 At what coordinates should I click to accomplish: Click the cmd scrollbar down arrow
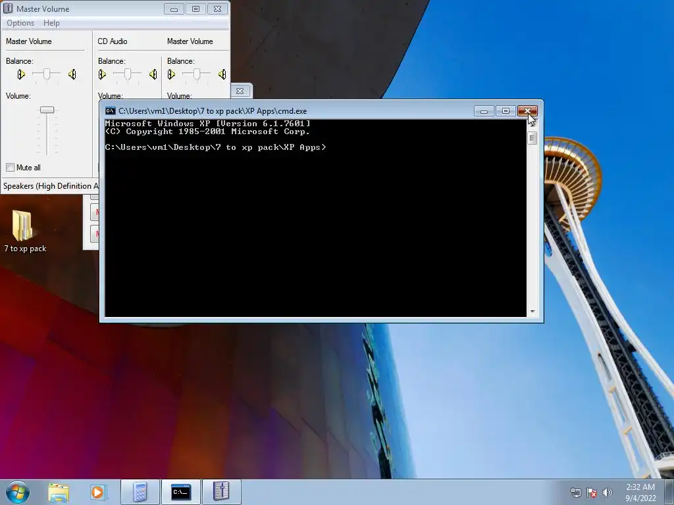point(532,312)
